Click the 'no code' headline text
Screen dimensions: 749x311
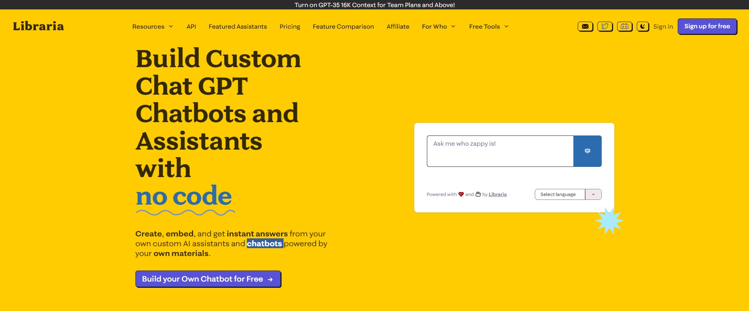point(184,196)
